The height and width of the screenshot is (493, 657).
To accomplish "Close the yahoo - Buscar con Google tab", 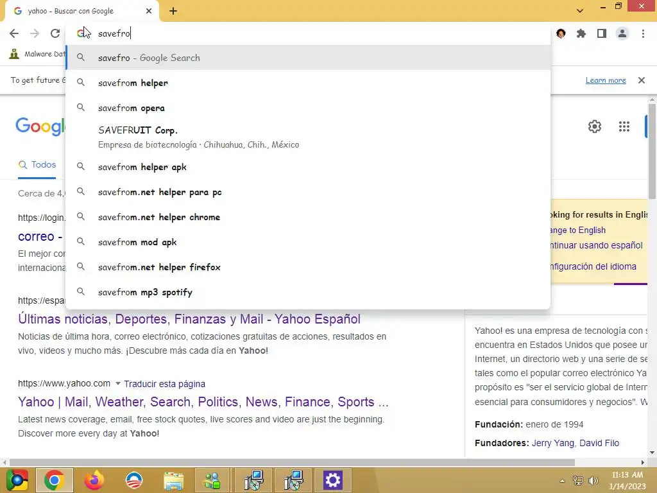I will [149, 12].
